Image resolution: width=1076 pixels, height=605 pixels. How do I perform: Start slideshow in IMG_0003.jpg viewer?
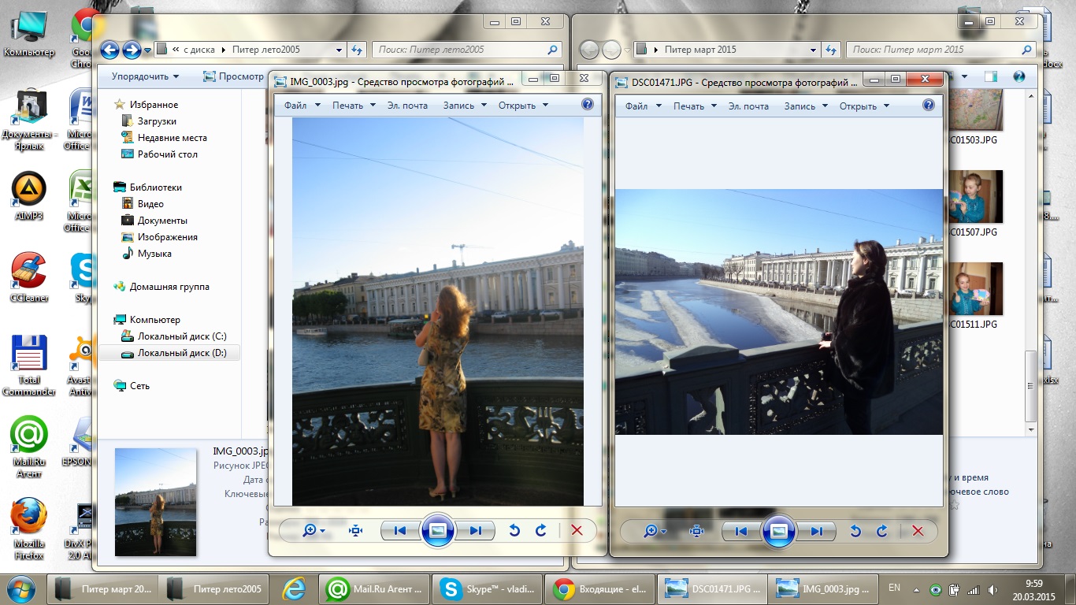pyautogui.click(x=438, y=531)
